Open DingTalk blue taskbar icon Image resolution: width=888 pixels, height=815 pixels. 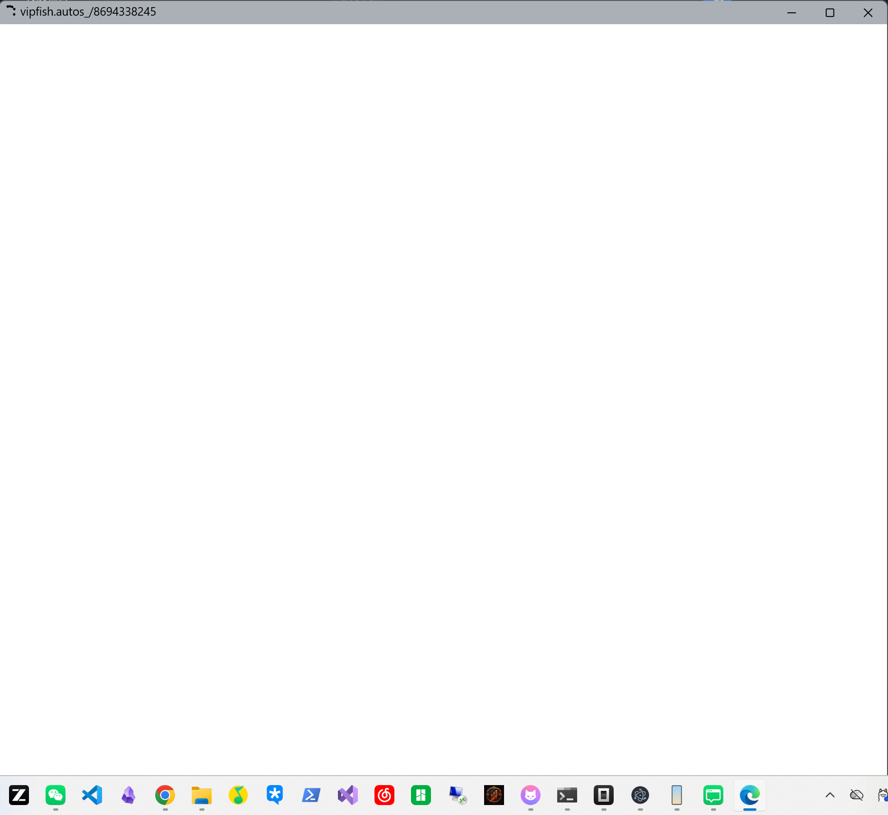275,795
